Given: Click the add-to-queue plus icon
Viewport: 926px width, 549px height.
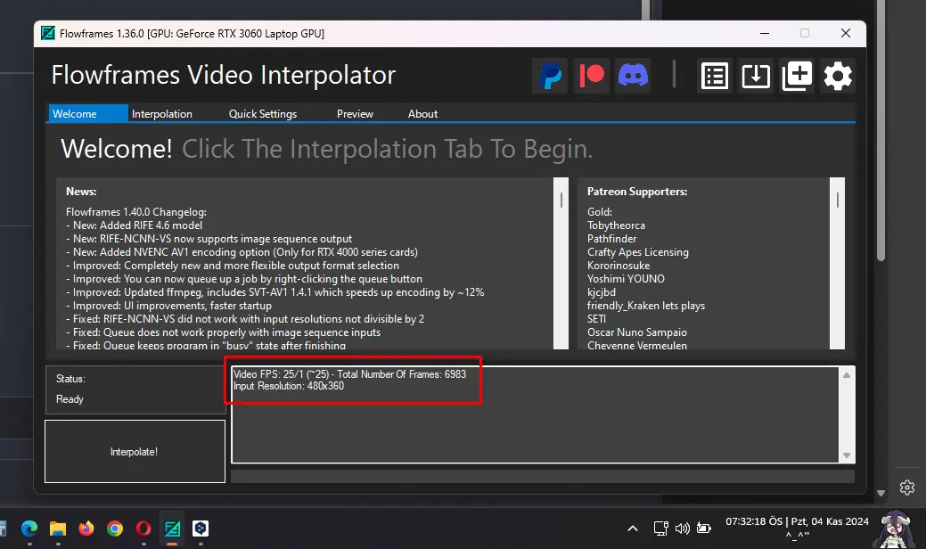Looking at the screenshot, I should click(798, 76).
